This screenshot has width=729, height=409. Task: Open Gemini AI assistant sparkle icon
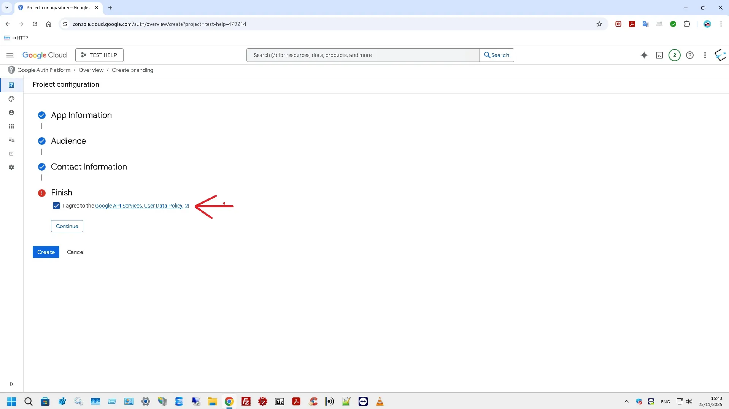click(x=644, y=55)
